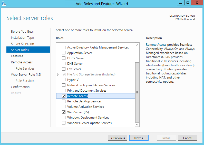Jump to the Confirmation step
The image size is (204, 145).
pos(20,87)
